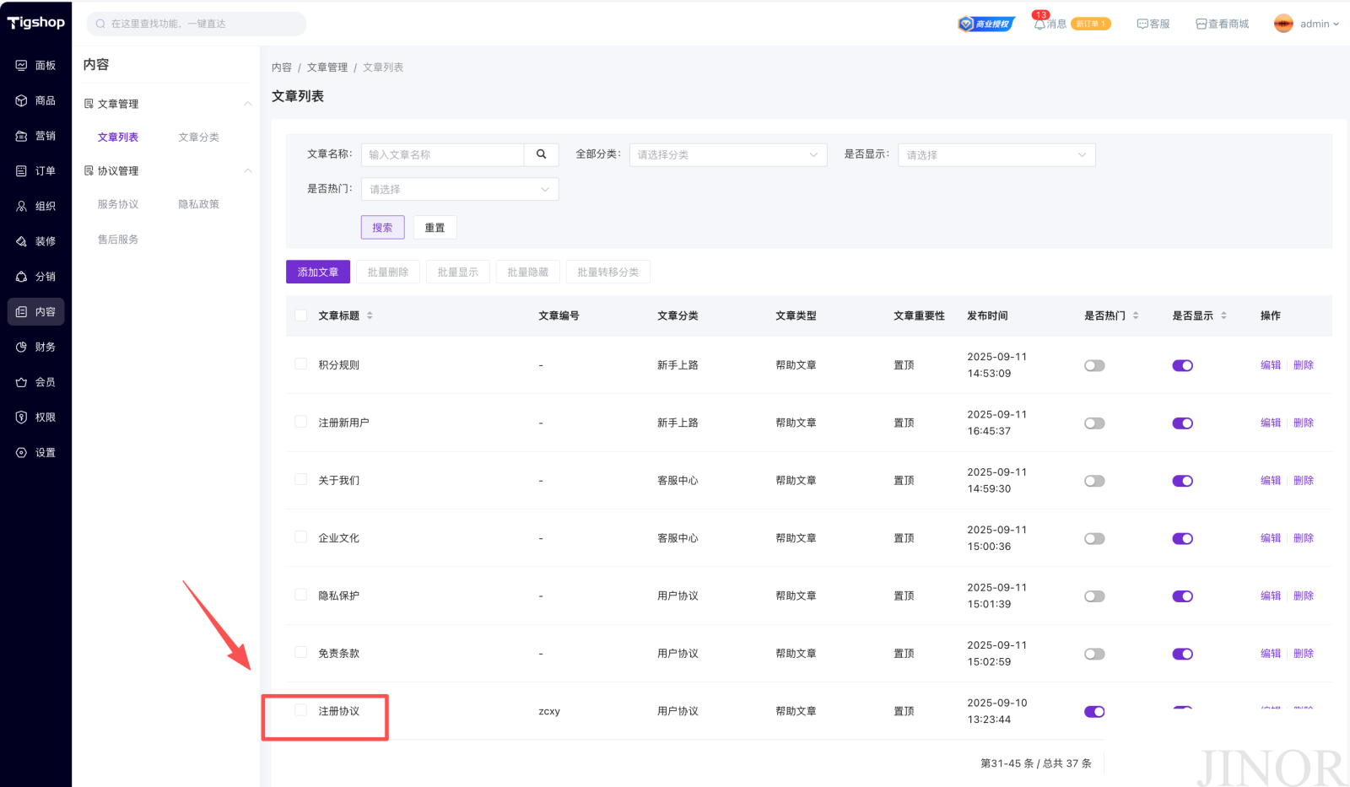The image size is (1350, 787).
Task: Open the 分销 distribution sidebar icon
Action: 21,277
